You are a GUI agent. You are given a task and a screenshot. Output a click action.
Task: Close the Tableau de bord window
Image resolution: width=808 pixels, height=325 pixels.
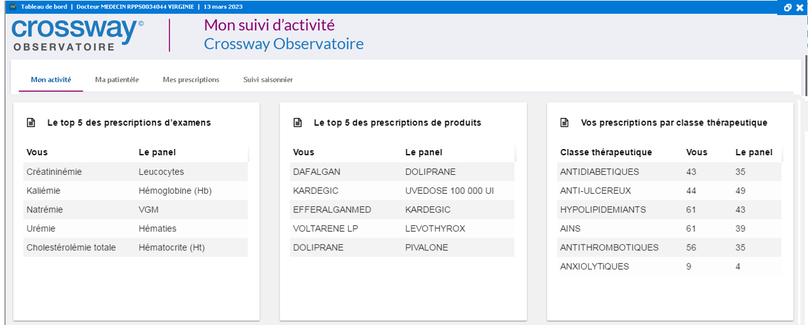click(x=799, y=8)
